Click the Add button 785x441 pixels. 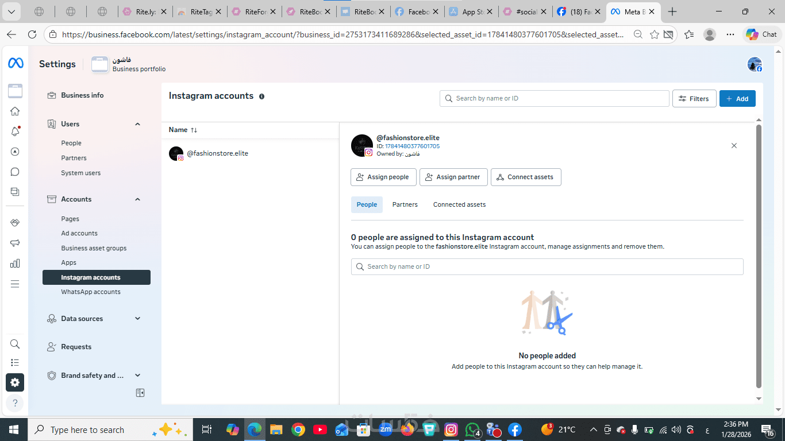point(737,99)
